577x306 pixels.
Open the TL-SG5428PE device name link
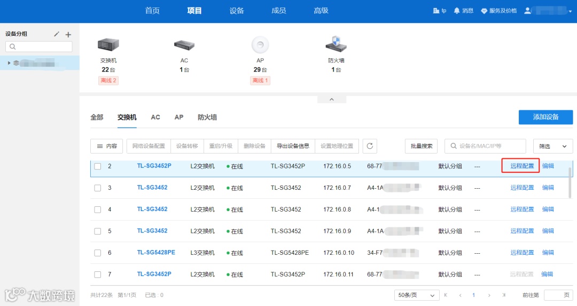tap(156, 252)
